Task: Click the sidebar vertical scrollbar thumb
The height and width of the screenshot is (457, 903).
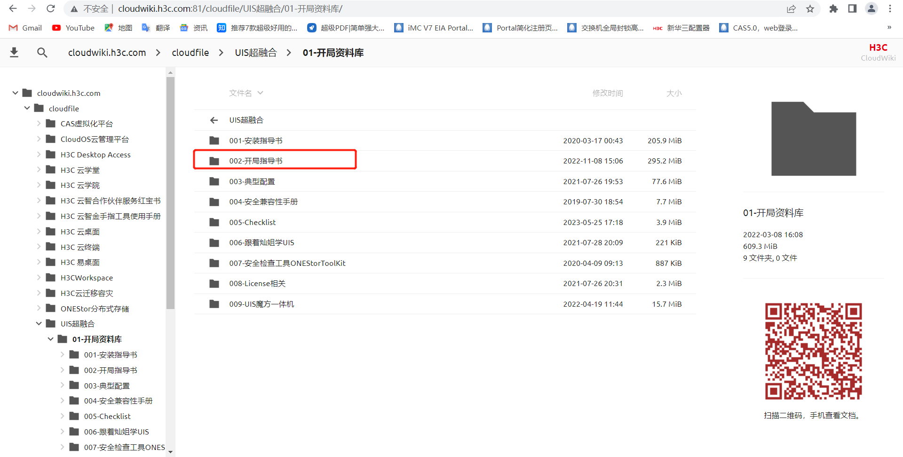Action: tap(170, 193)
